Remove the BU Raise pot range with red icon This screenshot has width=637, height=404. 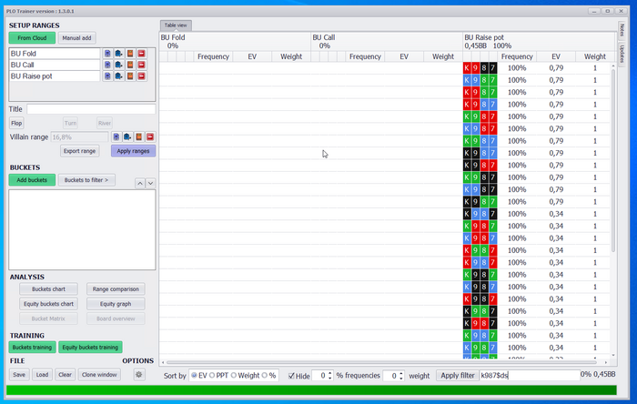141,76
